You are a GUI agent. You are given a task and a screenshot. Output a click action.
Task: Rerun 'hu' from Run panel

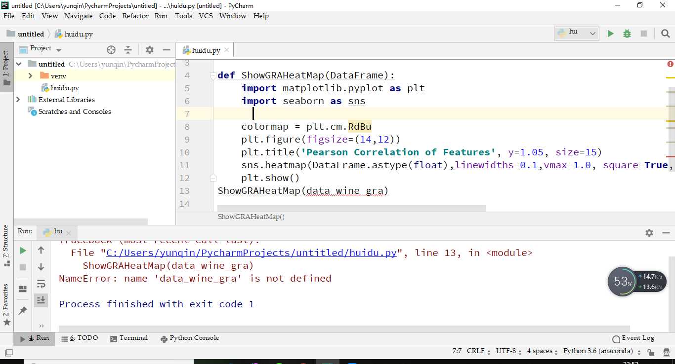(23, 251)
